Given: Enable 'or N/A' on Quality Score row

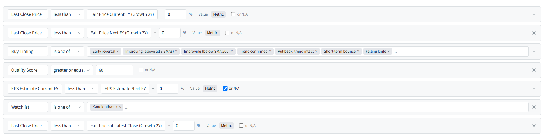Looking at the screenshot, I should point(141,70).
